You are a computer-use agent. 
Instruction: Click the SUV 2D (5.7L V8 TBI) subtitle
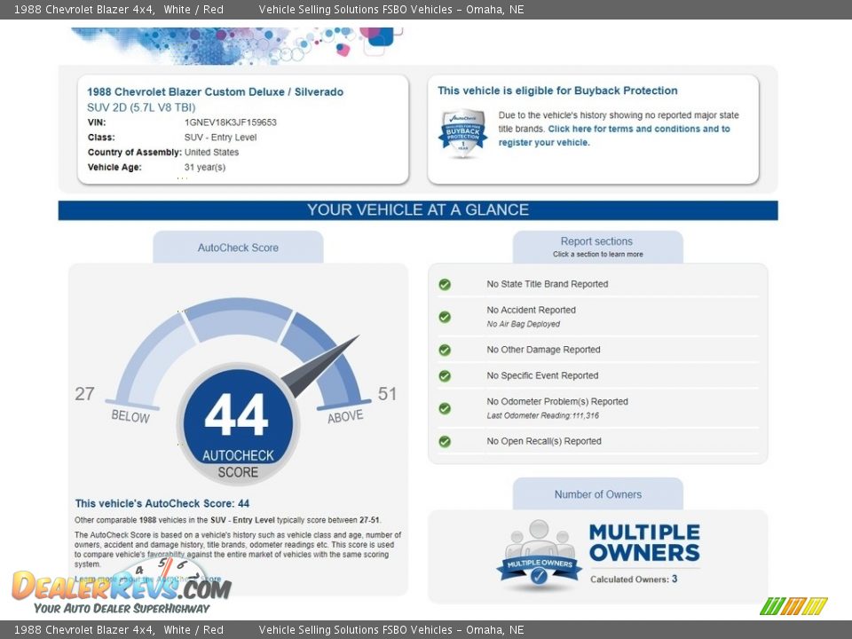141,107
